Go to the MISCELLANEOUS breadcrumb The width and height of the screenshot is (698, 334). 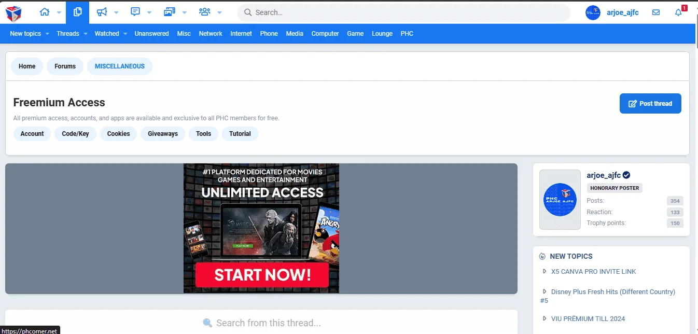coord(120,66)
